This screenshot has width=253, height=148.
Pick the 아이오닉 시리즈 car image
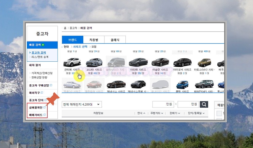tap(182, 62)
